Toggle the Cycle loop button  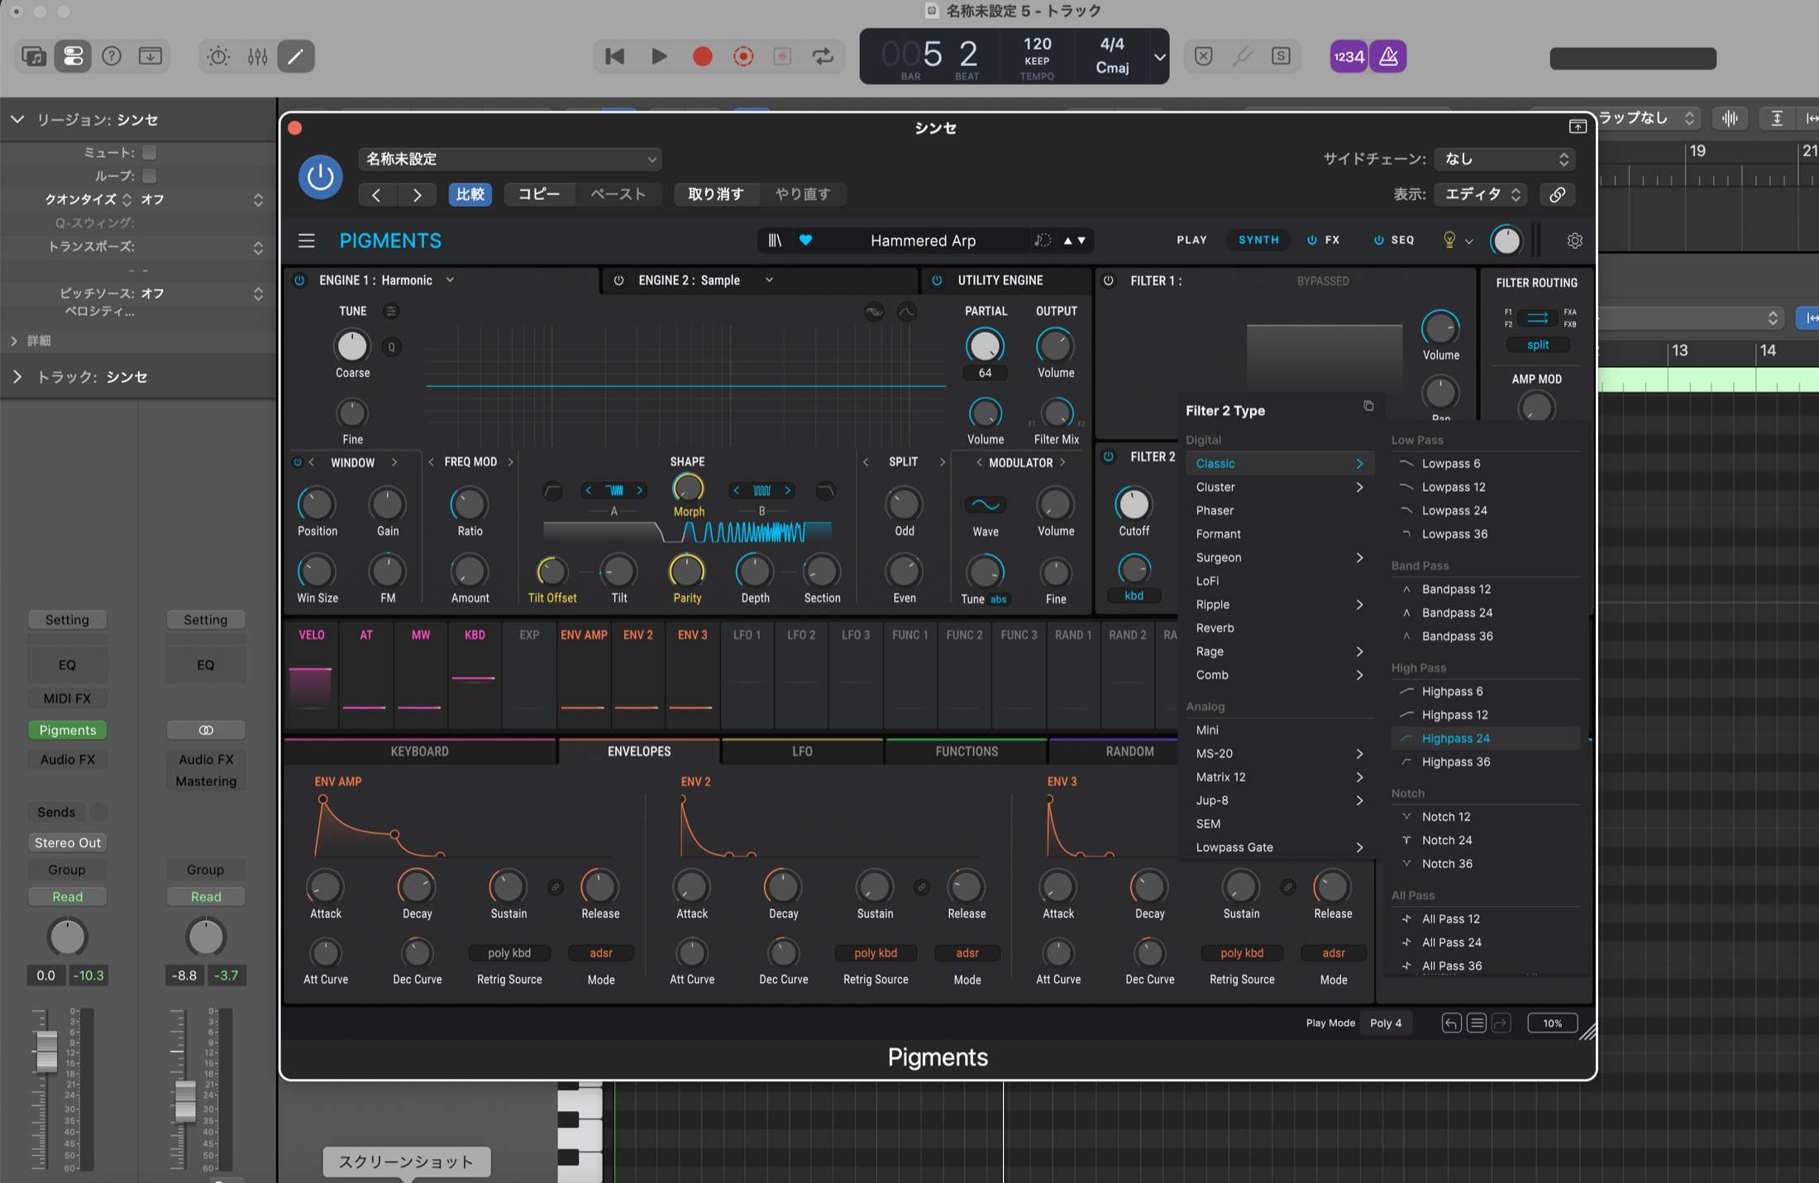click(x=823, y=56)
